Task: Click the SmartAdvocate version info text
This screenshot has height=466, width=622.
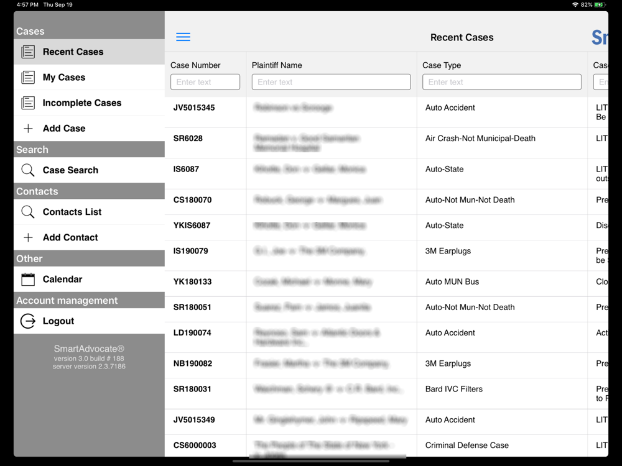Action: (89, 357)
